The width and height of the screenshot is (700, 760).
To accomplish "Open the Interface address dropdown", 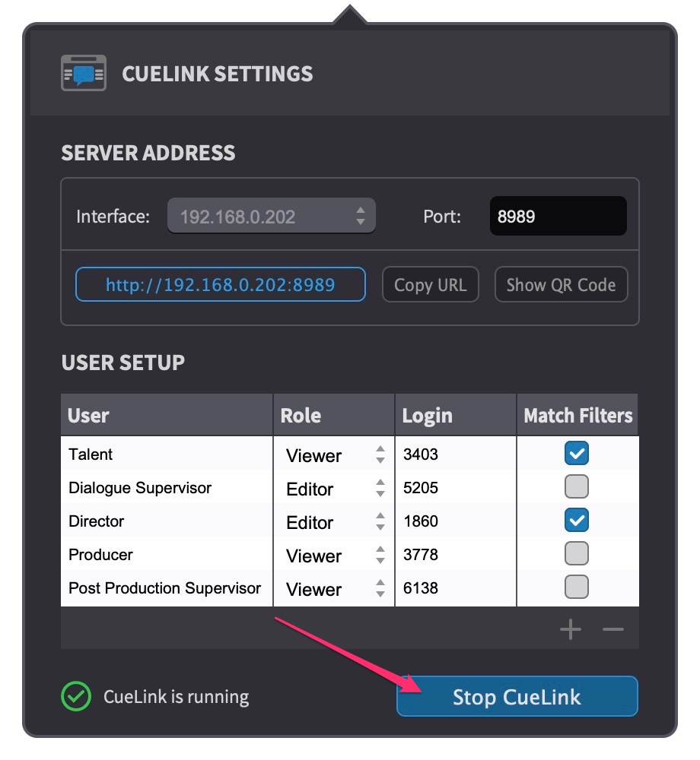I will pyautogui.click(x=271, y=216).
